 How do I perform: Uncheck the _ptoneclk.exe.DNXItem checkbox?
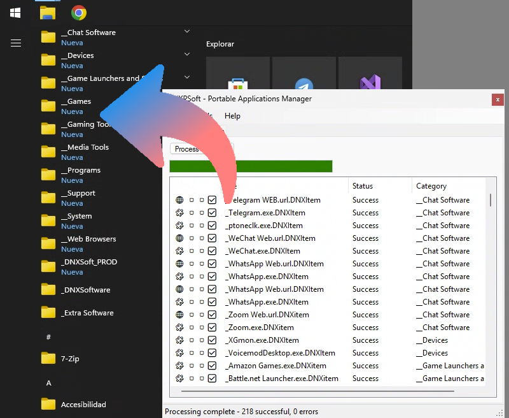[212, 226]
